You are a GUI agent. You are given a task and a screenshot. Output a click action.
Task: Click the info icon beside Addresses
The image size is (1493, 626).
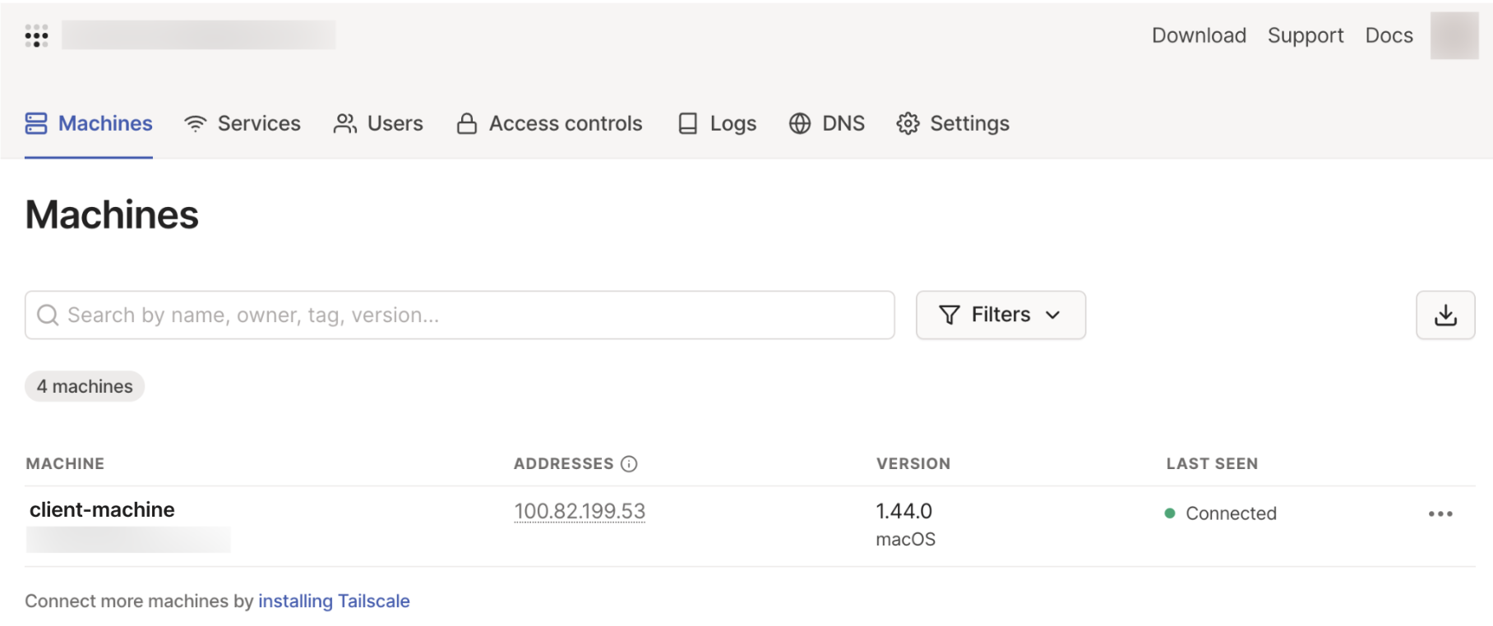tap(629, 464)
